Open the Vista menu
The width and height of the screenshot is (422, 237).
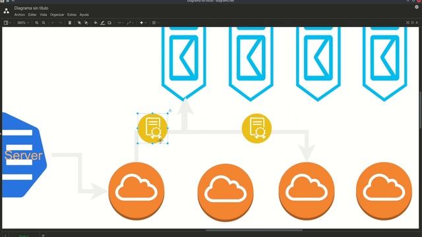click(44, 14)
